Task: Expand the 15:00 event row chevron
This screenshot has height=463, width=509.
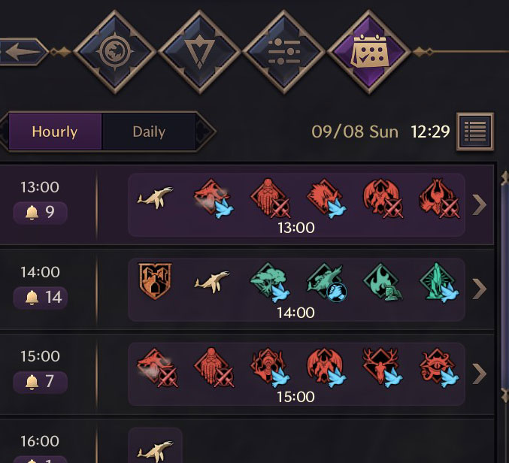Action: (480, 374)
